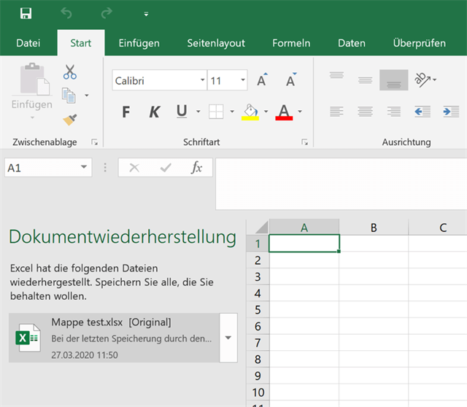Toggle bold formatting with F button
Viewport: 467px width, 407px height.
(x=126, y=112)
